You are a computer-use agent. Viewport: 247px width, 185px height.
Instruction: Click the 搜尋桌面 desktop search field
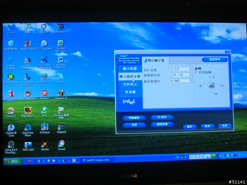coord(200,157)
